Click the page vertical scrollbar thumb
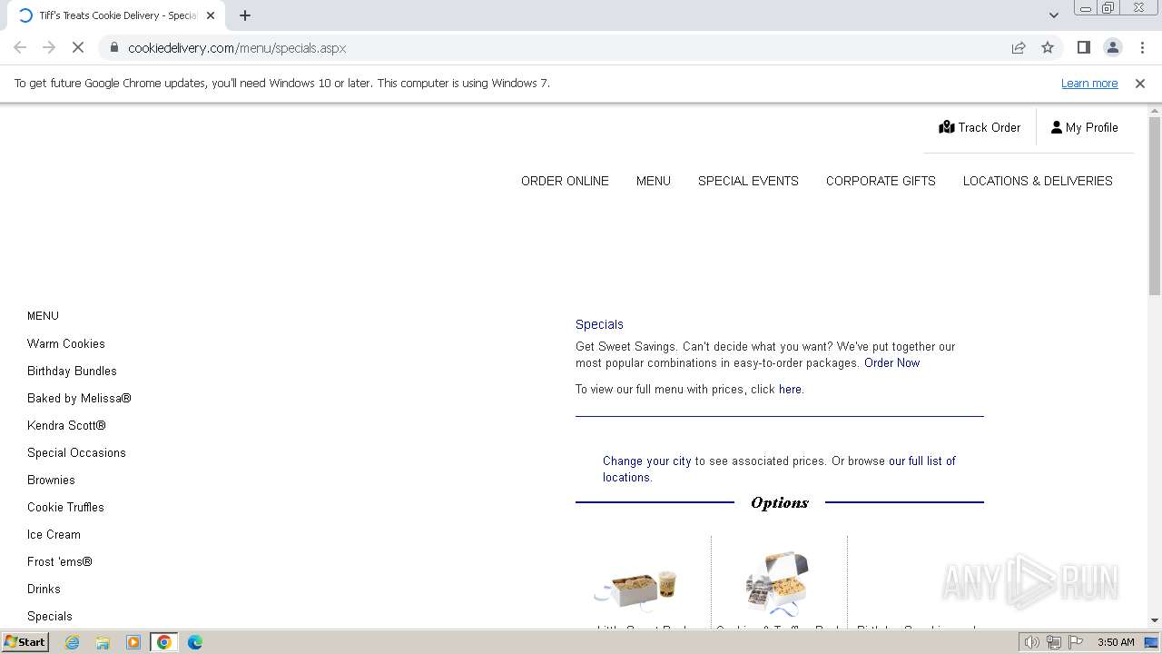 pyautogui.click(x=1155, y=205)
